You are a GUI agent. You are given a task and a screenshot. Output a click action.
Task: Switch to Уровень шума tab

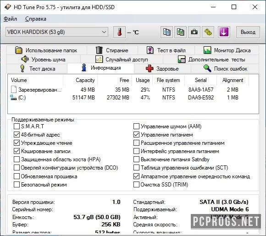(44, 59)
